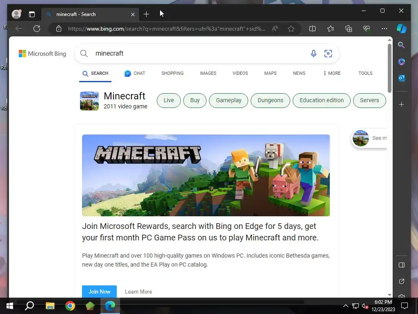Screen dimensions: 418x314
Task: Open a new tab with the plus button
Action: point(147,14)
